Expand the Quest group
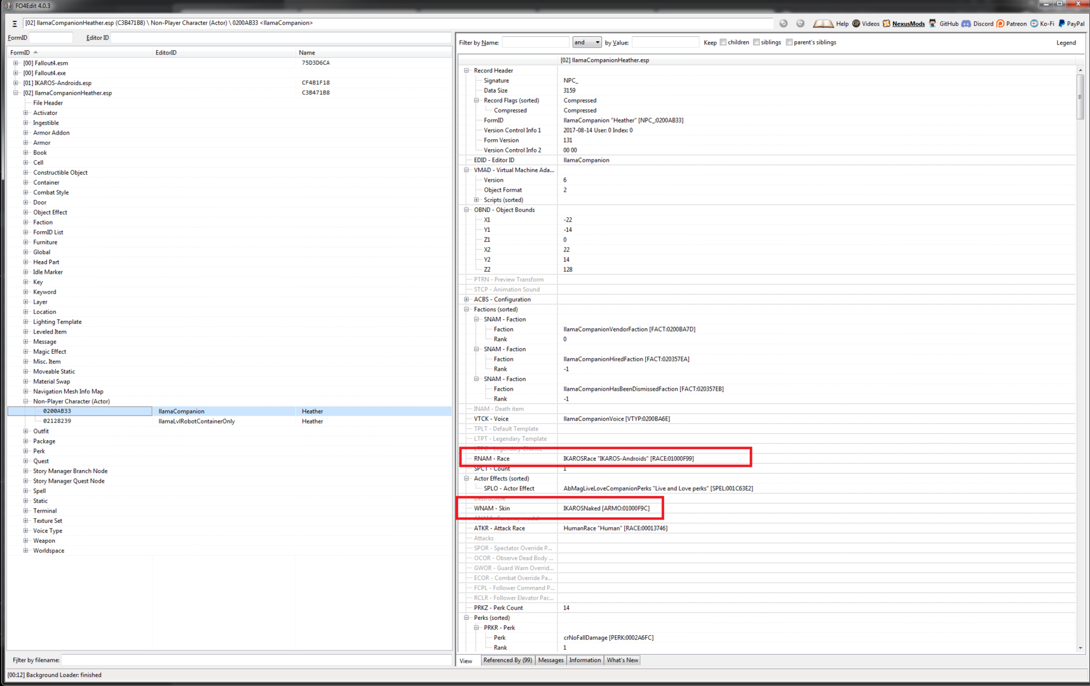The width and height of the screenshot is (1090, 686). tap(26, 461)
